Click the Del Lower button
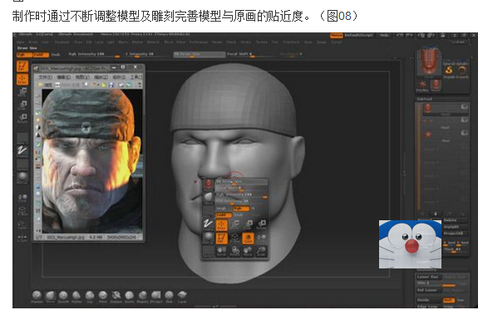The image size is (483, 310). (x=430, y=290)
